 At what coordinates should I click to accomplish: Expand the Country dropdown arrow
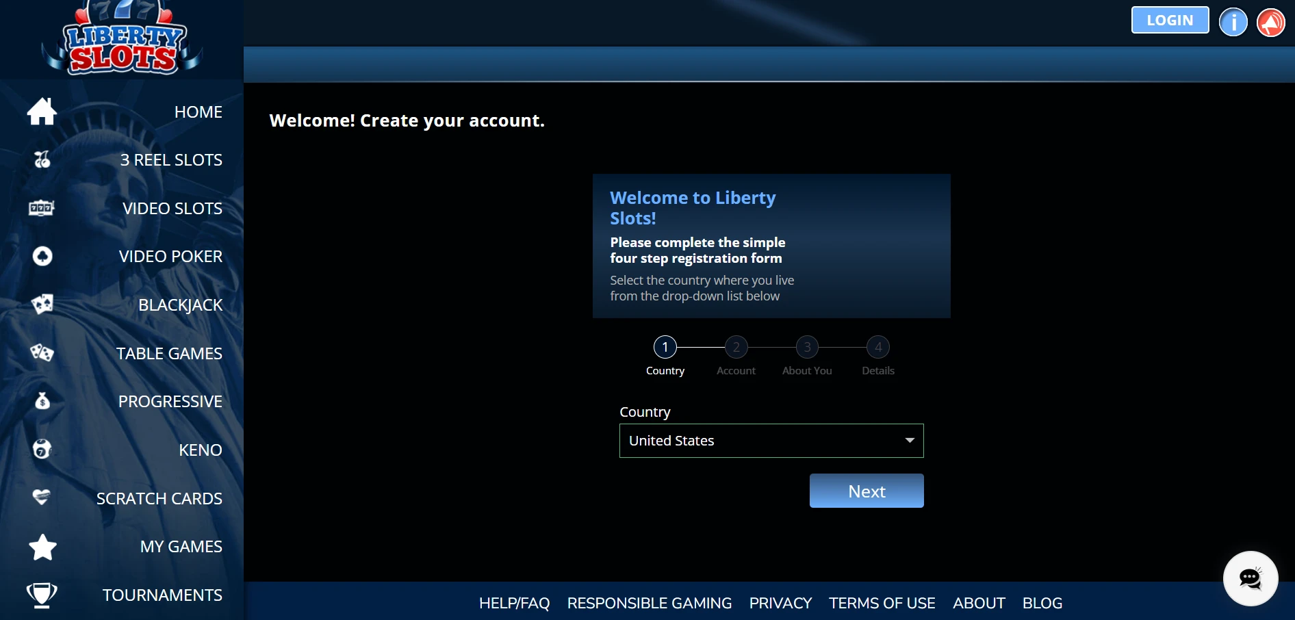pyautogui.click(x=910, y=440)
